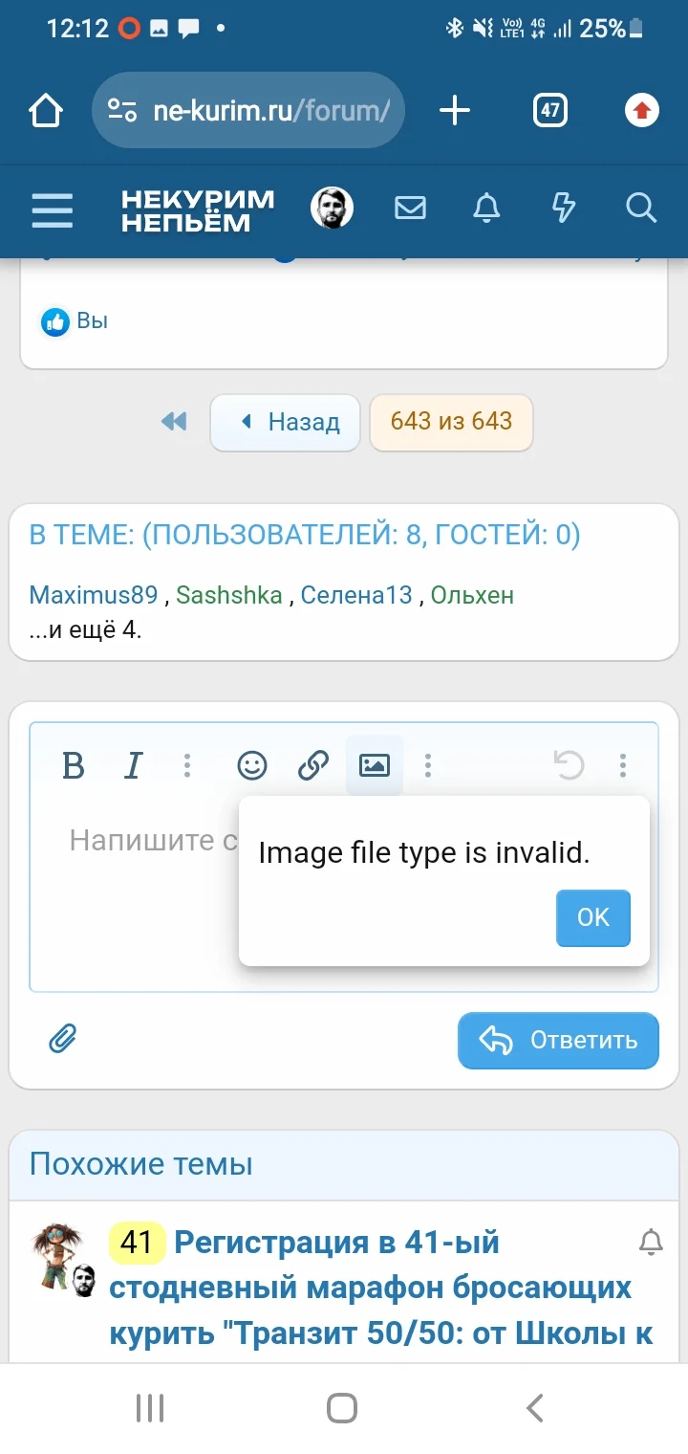The image size is (688, 1454).
Task: Toggle bold formatting in the reply editor
Action: click(73, 765)
